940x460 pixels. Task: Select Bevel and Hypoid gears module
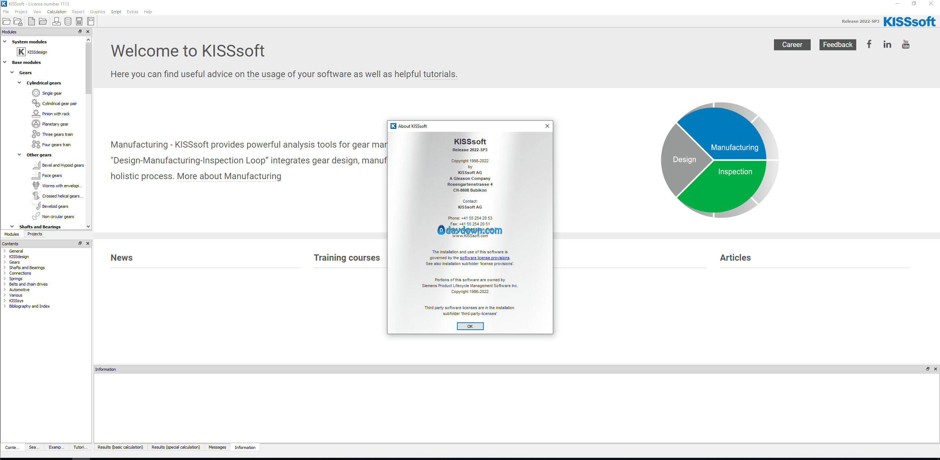pyautogui.click(x=63, y=165)
